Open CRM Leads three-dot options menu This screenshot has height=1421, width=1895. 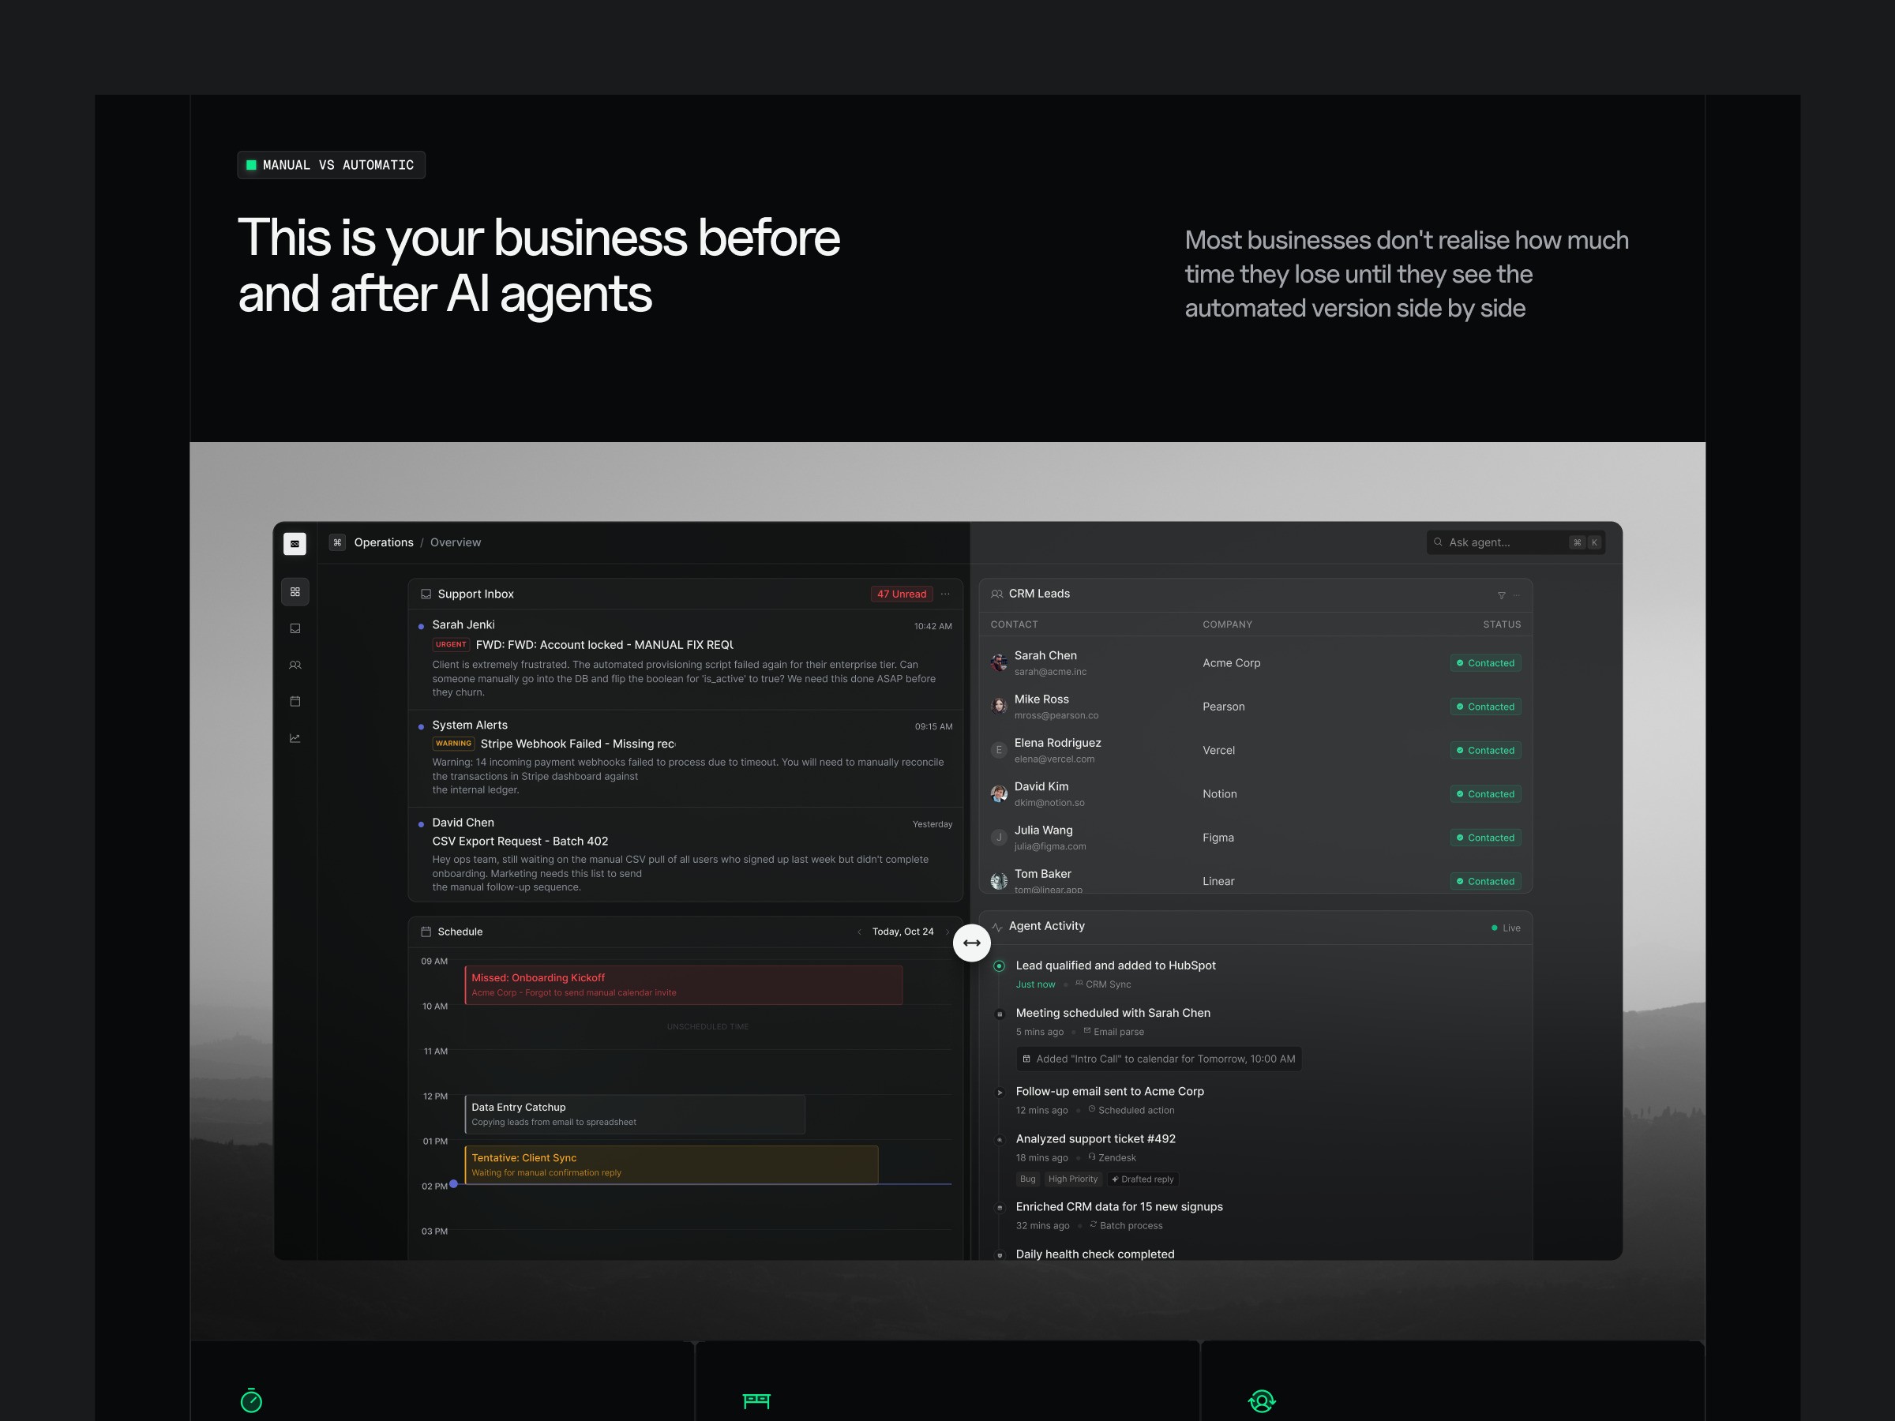(1516, 595)
